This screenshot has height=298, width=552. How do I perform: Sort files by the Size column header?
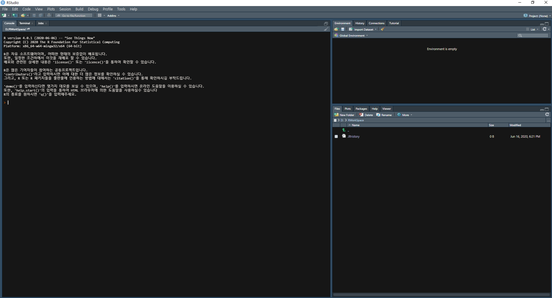point(498,125)
